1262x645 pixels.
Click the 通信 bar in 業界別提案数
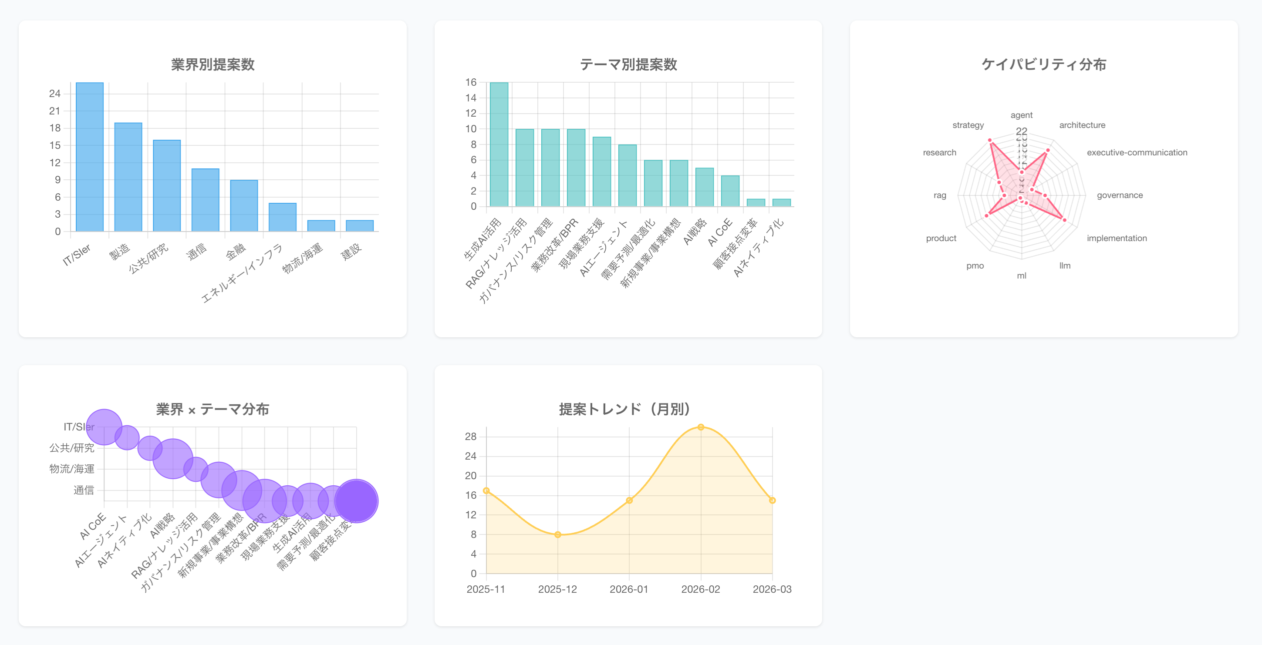(205, 200)
